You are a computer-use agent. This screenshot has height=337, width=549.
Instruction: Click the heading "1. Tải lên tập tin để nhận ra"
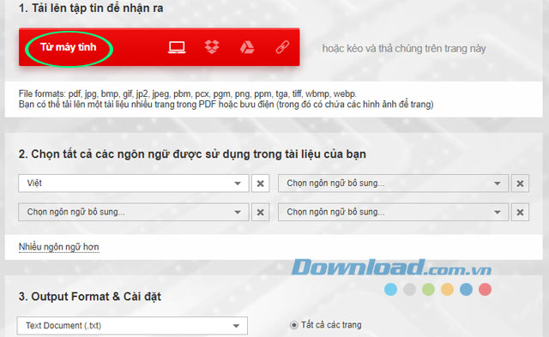[x=91, y=8]
